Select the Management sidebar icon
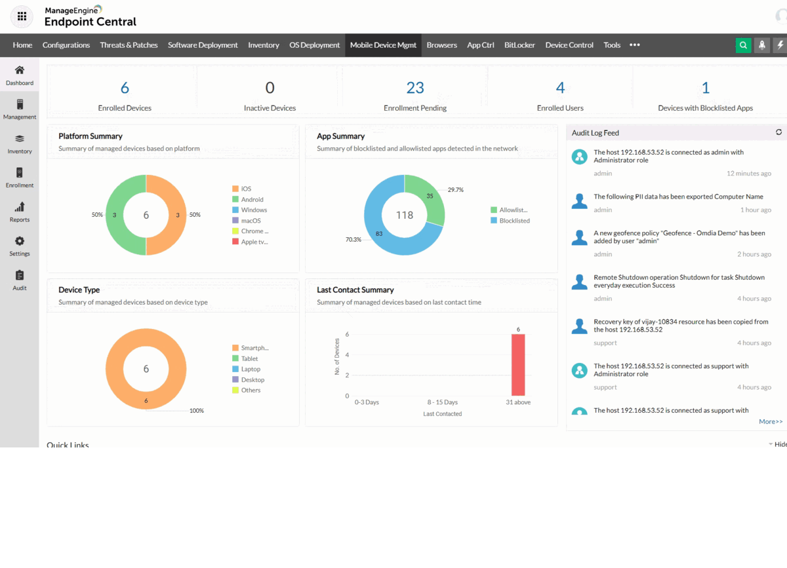The height and width of the screenshot is (568, 787). coord(20,109)
